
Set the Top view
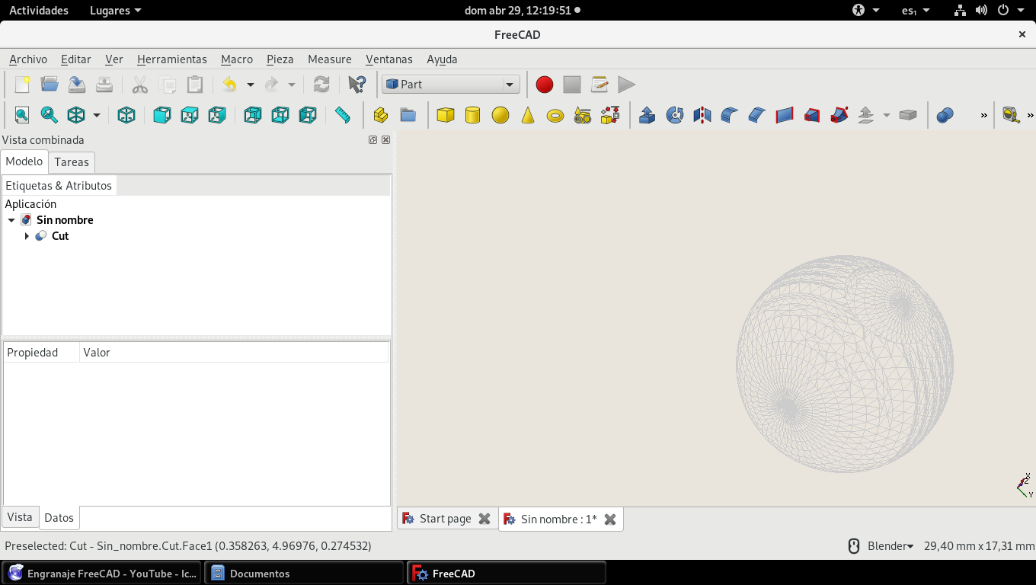coord(189,115)
